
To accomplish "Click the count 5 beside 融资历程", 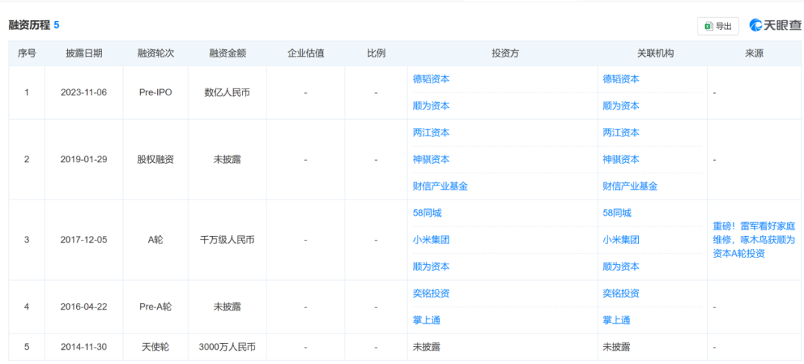I will (x=57, y=25).
